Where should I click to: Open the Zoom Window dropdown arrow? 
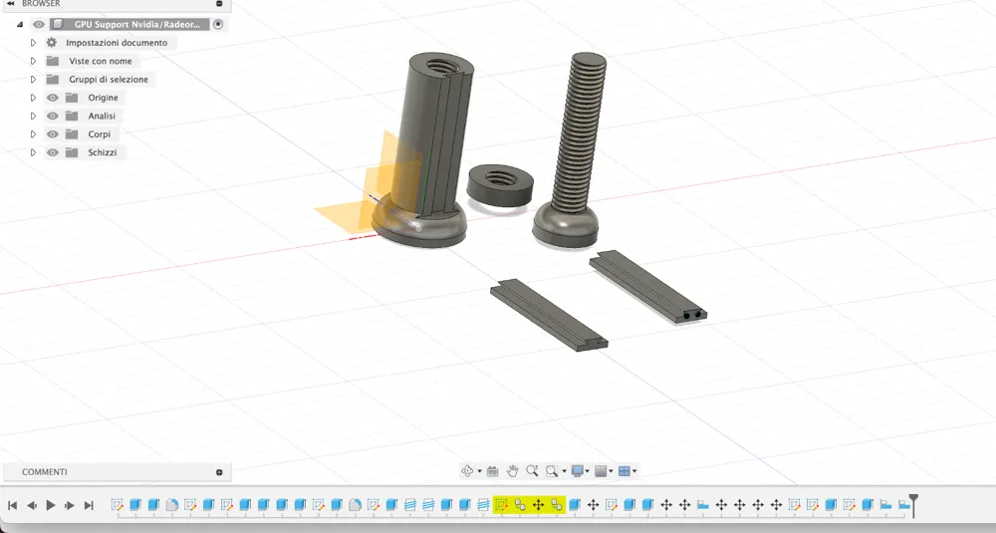click(x=564, y=471)
